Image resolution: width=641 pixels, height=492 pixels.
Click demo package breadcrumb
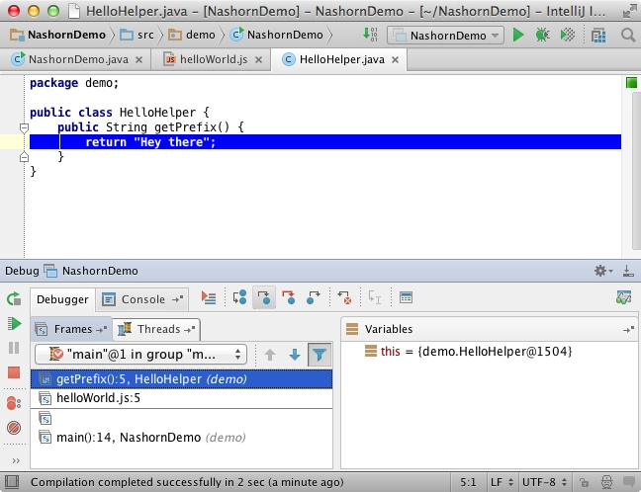tap(192, 36)
